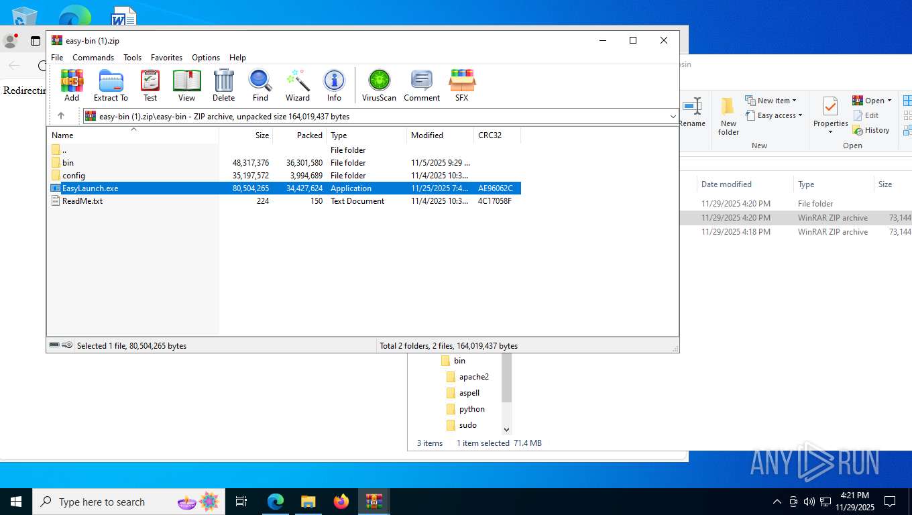This screenshot has width=912, height=515.
Task: Click the WinRAR taskbar icon
Action: coord(374,502)
